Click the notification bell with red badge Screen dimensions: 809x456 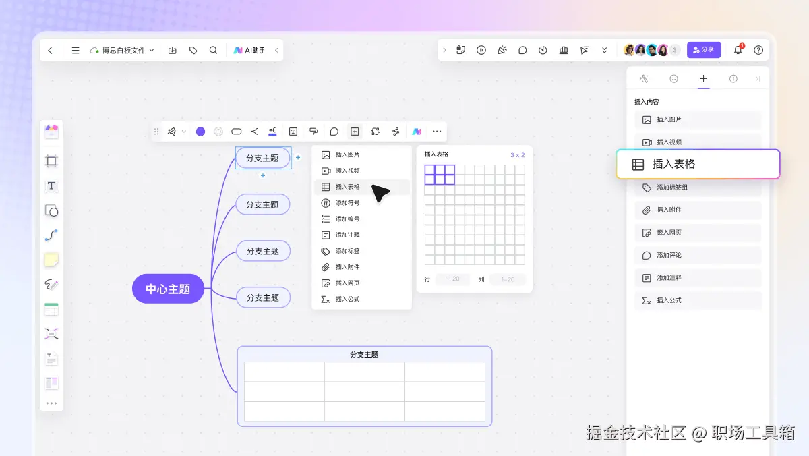pyautogui.click(x=737, y=49)
